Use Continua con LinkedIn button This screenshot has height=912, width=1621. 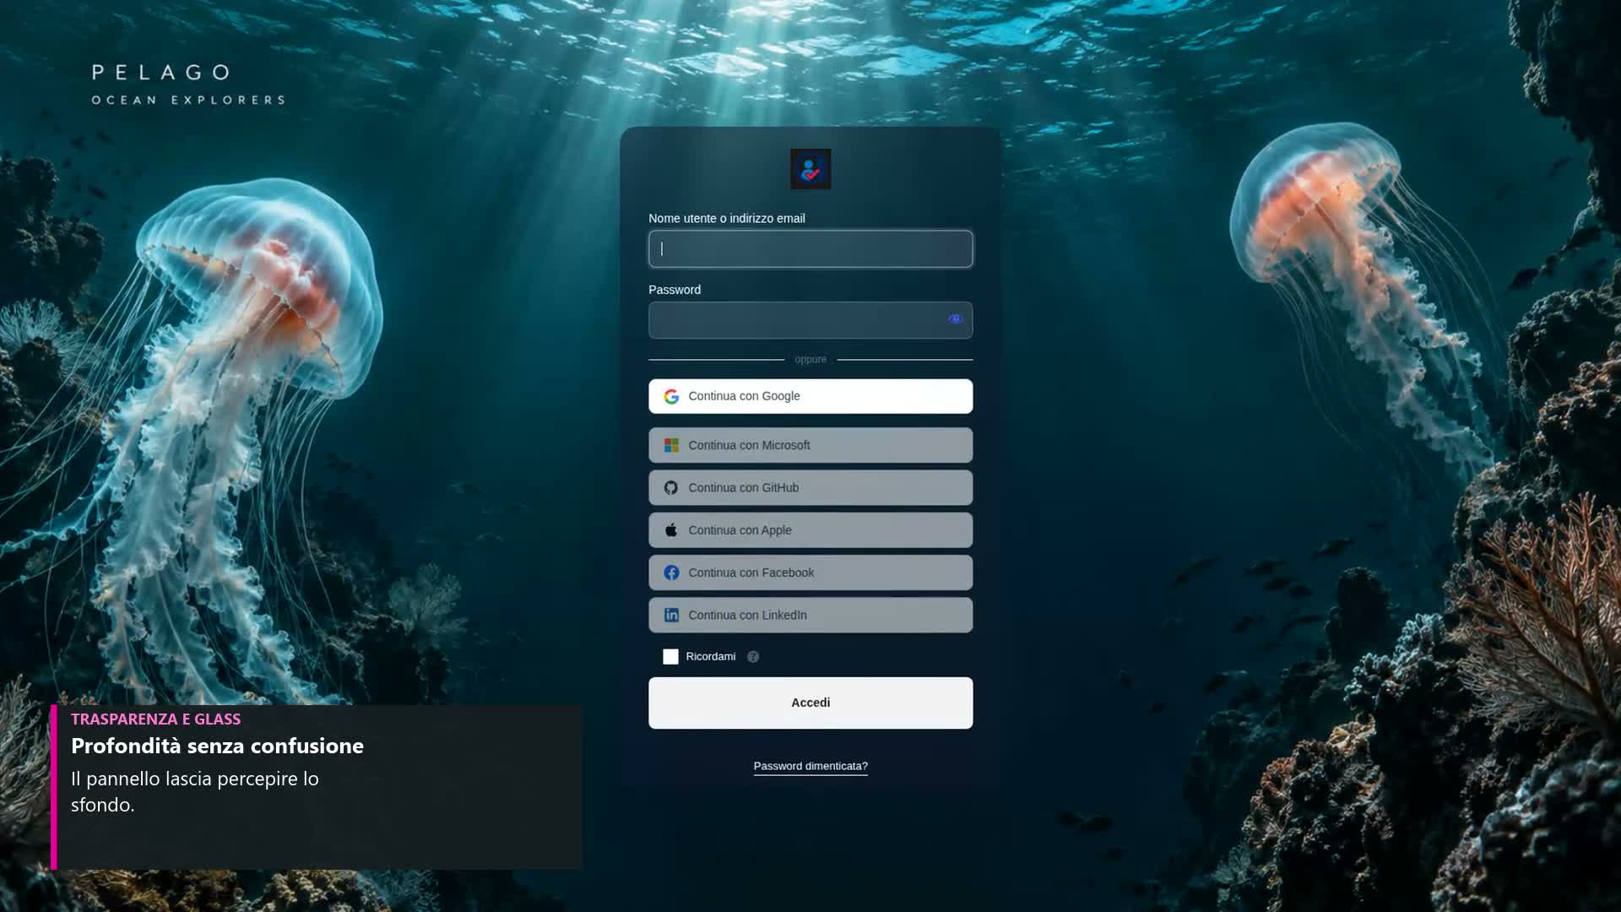(x=810, y=615)
